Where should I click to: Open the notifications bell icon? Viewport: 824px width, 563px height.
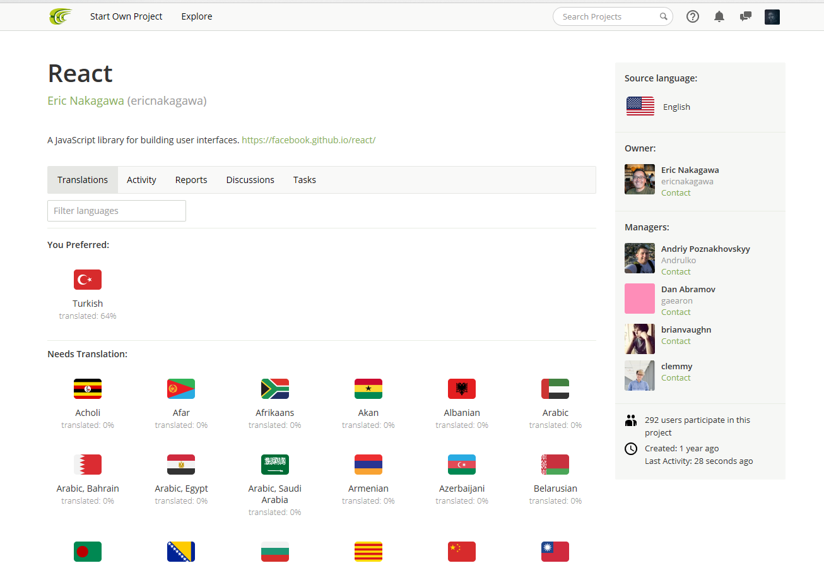pyautogui.click(x=719, y=17)
